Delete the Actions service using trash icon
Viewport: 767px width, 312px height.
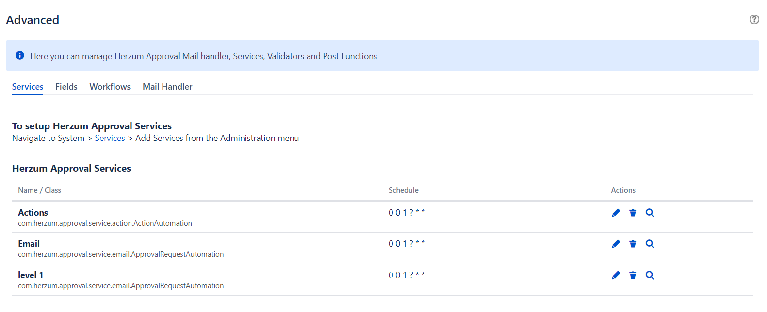633,213
